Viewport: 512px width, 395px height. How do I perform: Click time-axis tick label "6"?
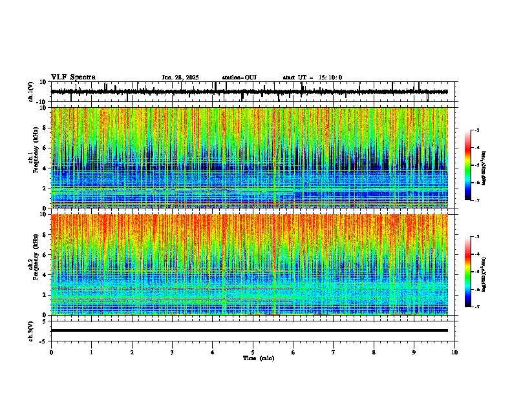(x=293, y=352)
